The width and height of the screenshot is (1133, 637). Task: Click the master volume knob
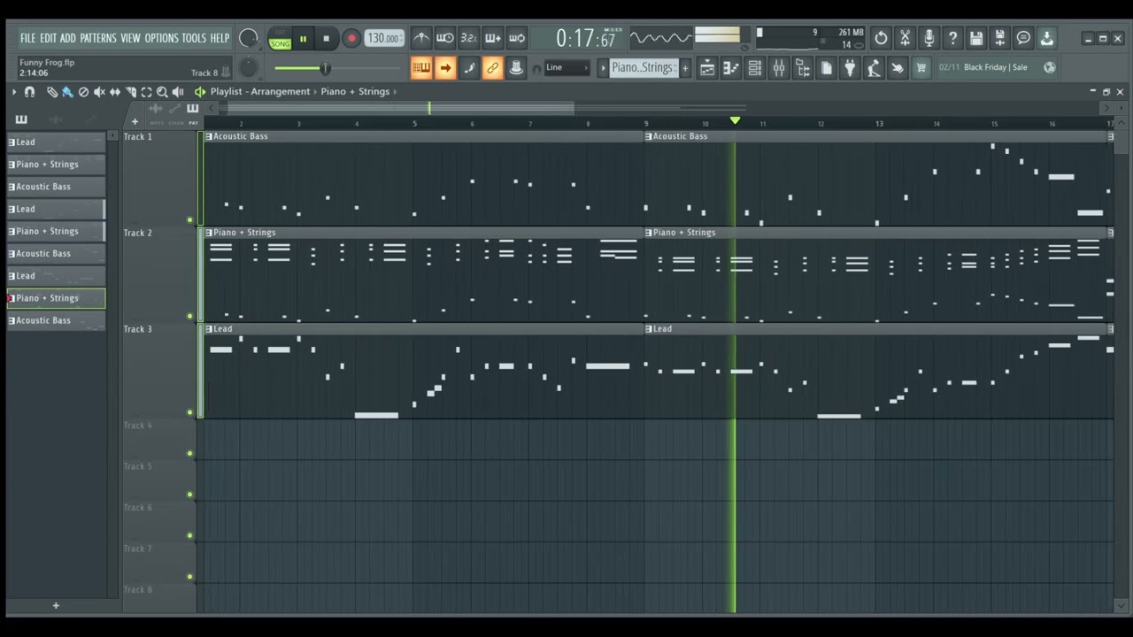click(249, 38)
